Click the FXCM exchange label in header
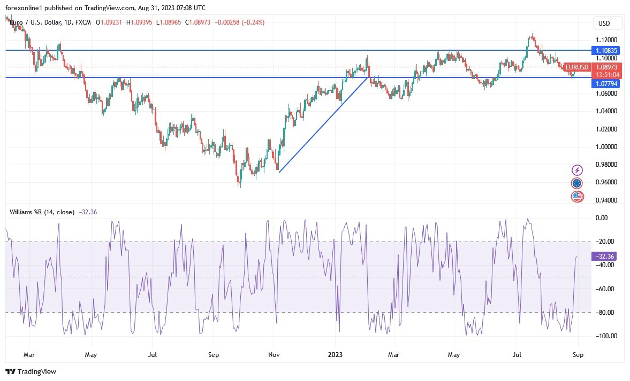Viewport: 630px width, 381px height. (x=84, y=22)
